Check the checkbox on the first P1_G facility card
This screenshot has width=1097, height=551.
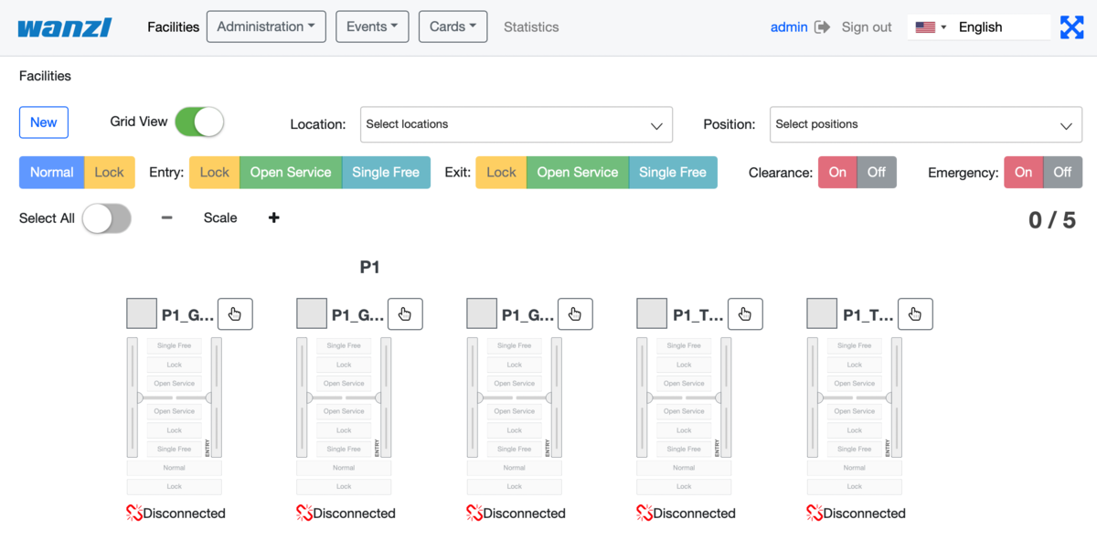(x=141, y=313)
